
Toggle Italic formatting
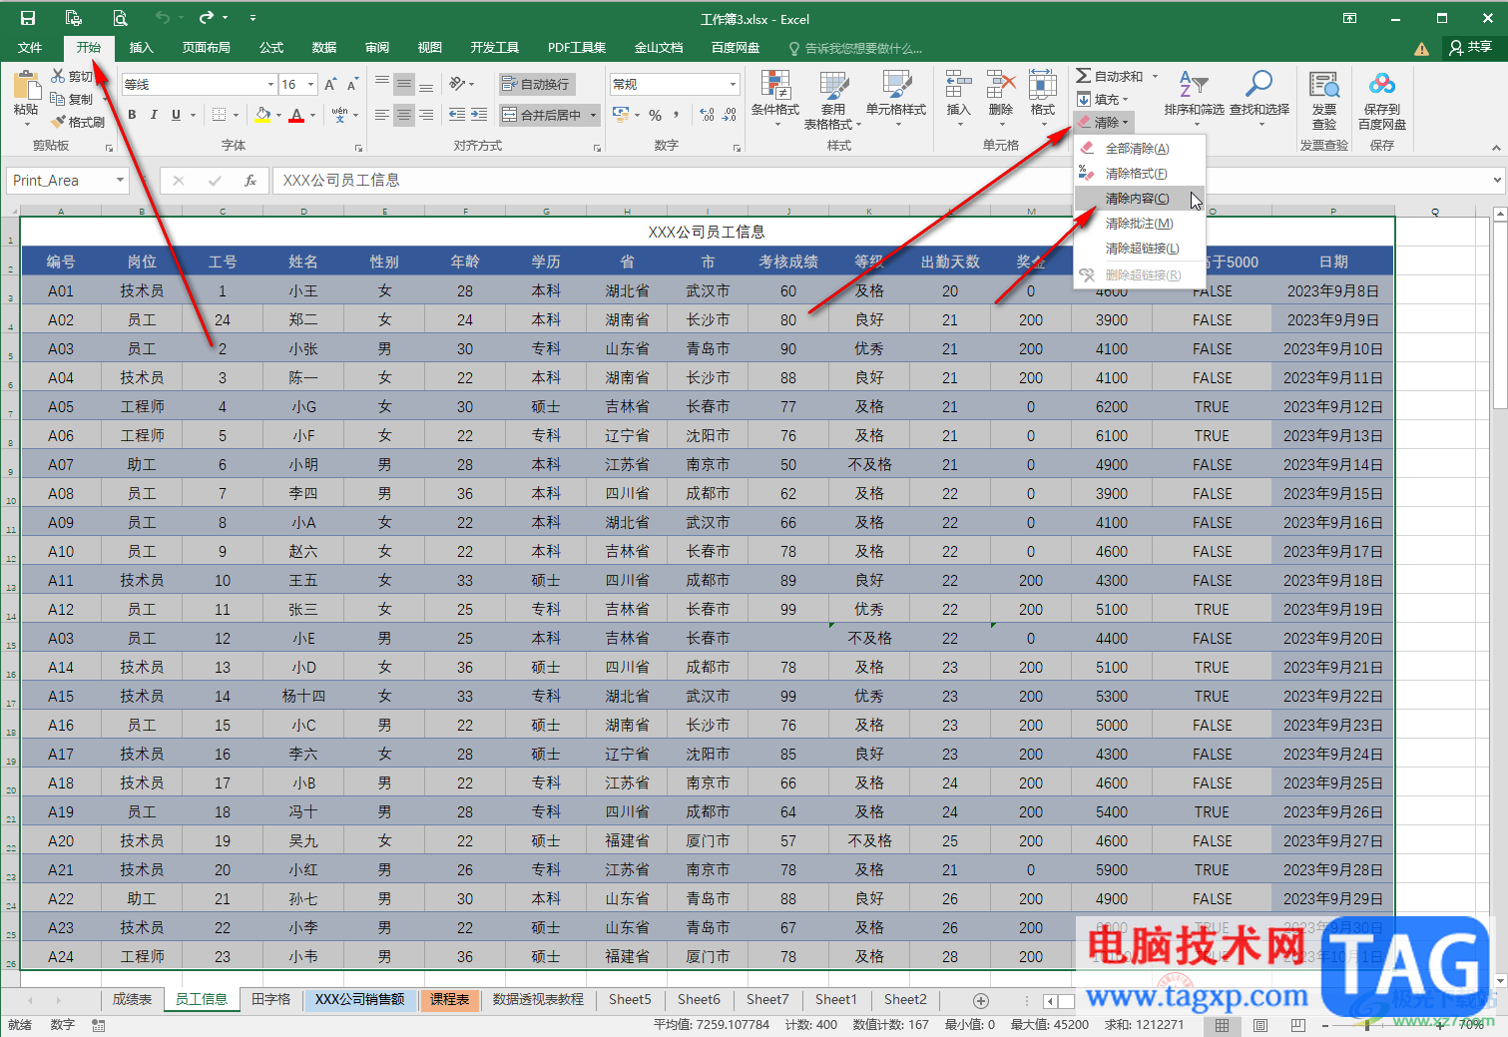(154, 115)
